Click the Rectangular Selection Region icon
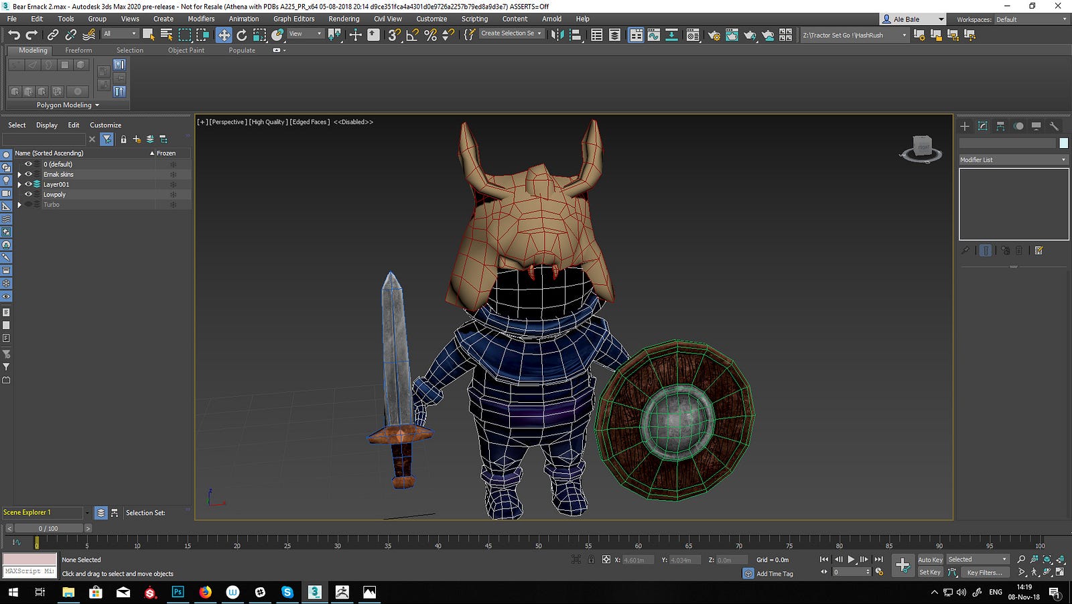Screen dimensions: 1072x604 [185, 35]
